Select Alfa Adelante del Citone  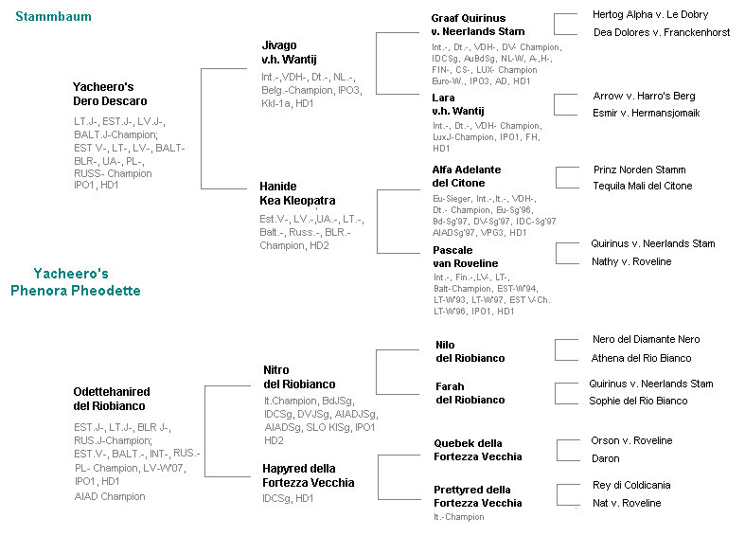(x=467, y=176)
